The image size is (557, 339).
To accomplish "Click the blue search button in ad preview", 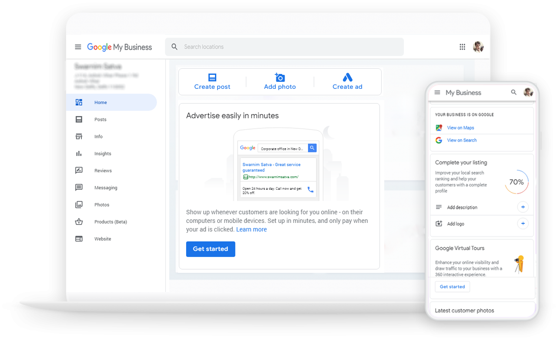I will [x=312, y=148].
